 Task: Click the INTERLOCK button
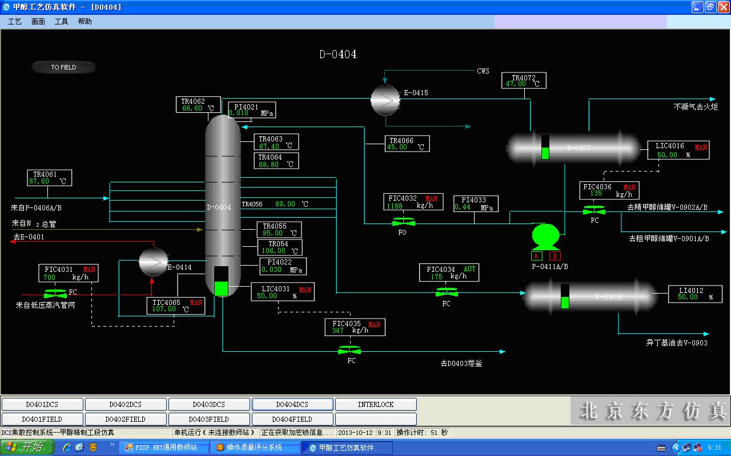coord(375,405)
